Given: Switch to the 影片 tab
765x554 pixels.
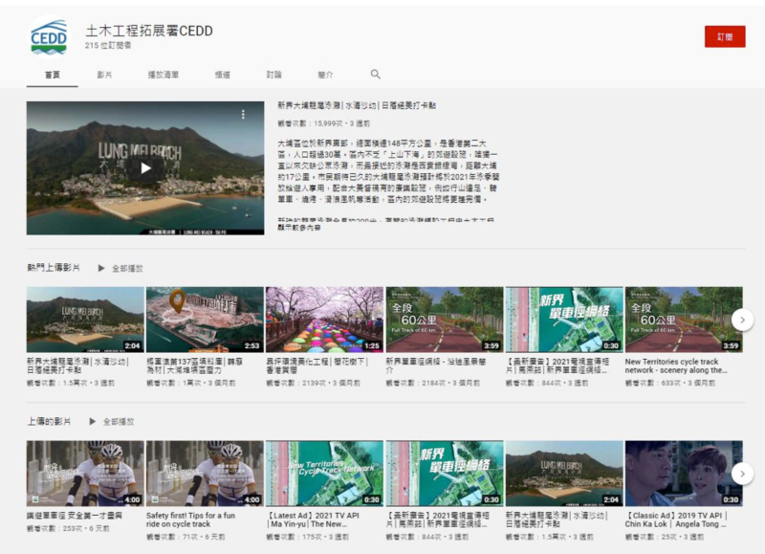Looking at the screenshot, I should coord(104,75).
